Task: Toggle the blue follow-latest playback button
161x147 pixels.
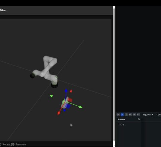Action: (122, 115)
